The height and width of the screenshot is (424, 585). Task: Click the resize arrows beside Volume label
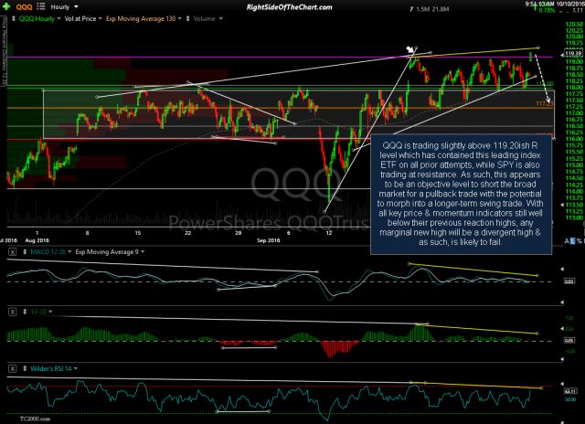click(x=187, y=18)
